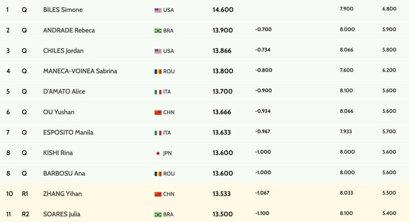Screen dimensions: 409x222
Task: Click China flag beside Zhang Yihan
Action: 158,194
